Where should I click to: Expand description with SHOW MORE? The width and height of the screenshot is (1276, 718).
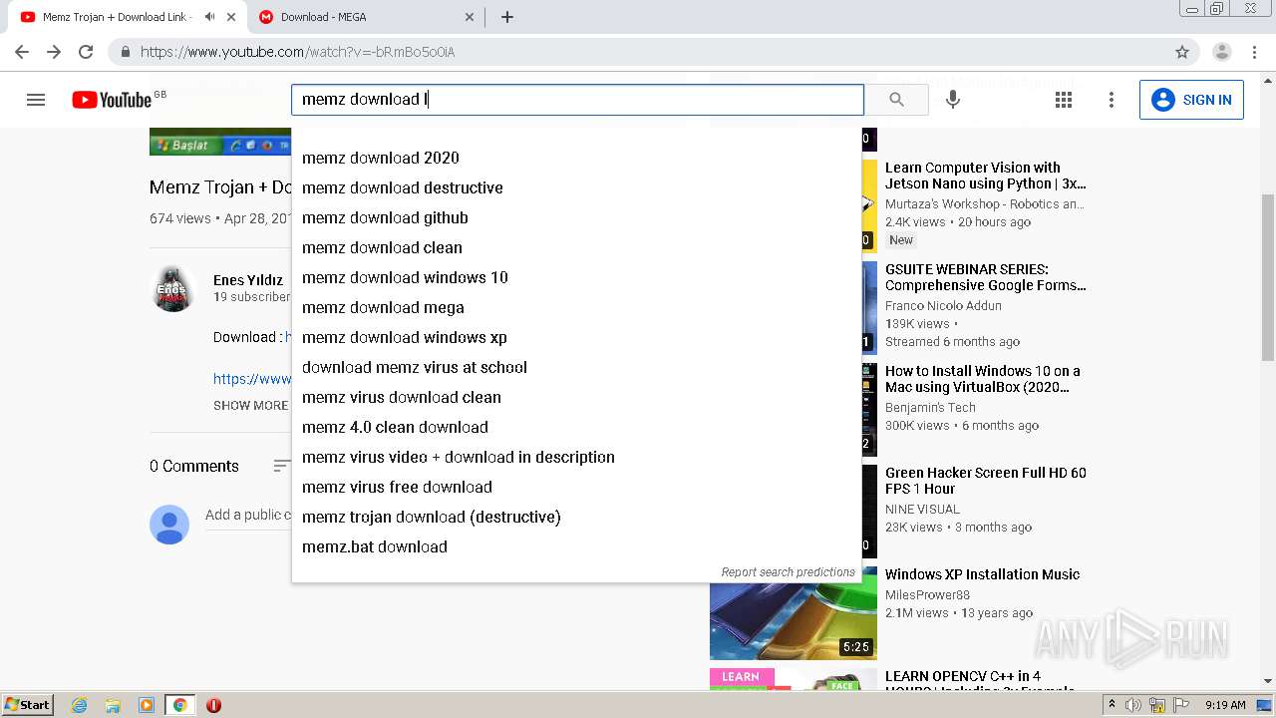tap(250, 406)
